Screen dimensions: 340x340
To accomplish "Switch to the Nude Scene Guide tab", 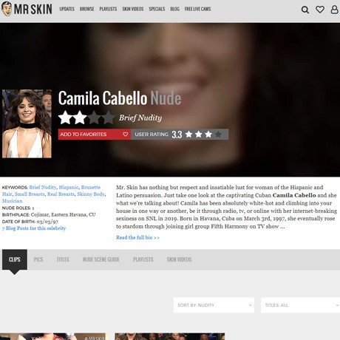I will 101,259.
